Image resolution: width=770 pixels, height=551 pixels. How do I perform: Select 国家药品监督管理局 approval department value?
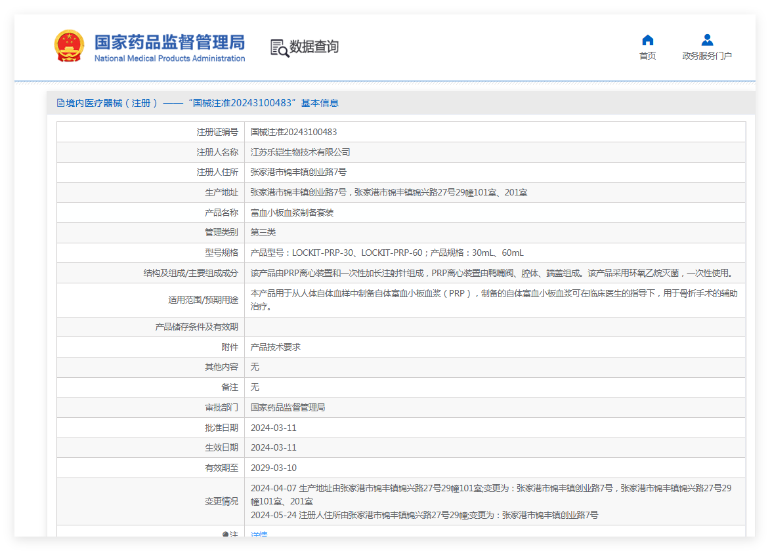(288, 407)
